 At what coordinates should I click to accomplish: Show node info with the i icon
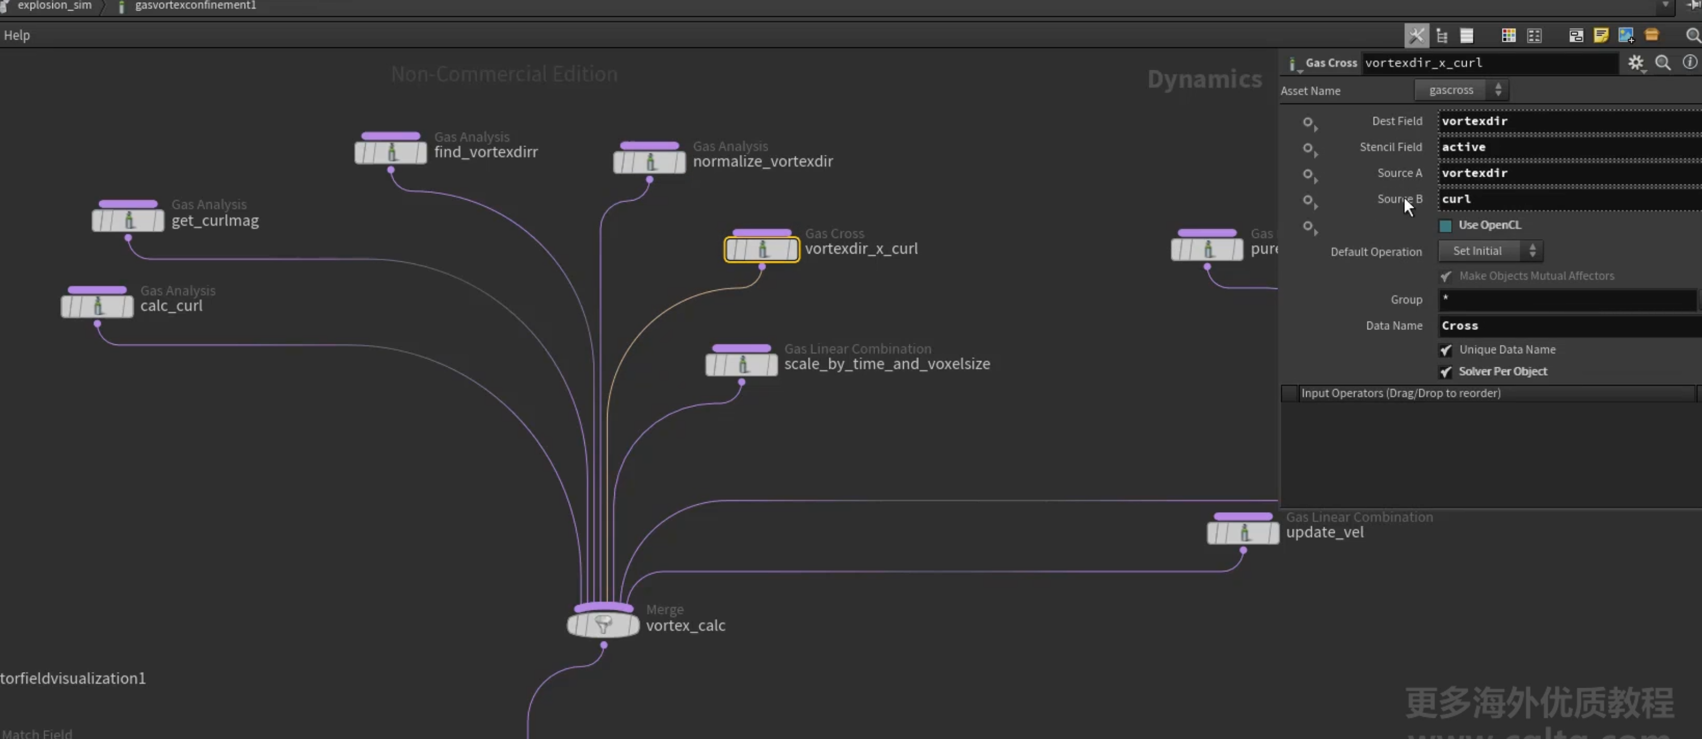coord(1689,62)
